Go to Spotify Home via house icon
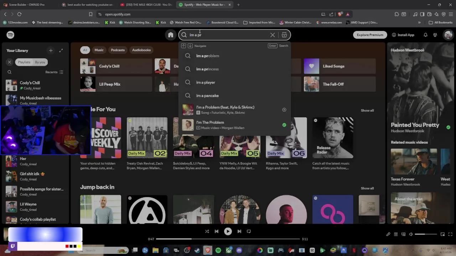Screen dimensions: 456x256 click(x=171, y=35)
